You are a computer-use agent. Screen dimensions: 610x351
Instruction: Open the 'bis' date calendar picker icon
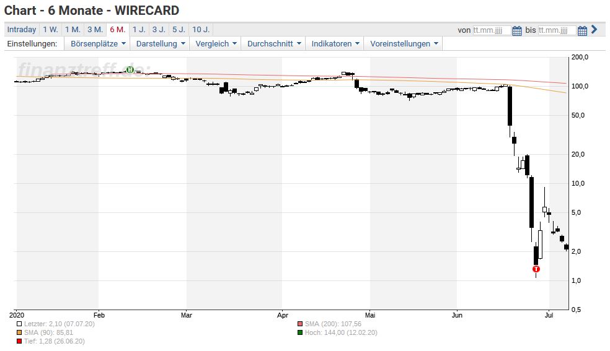(x=582, y=30)
